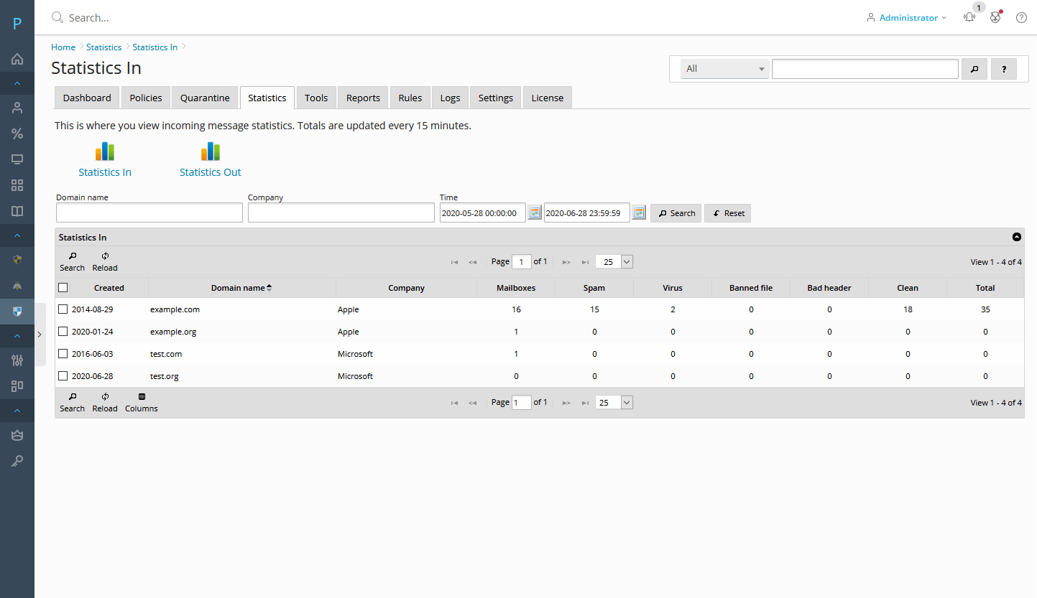Go to next page in bottom pager
The width and height of the screenshot is (1037, 598).
click(566, 403)
